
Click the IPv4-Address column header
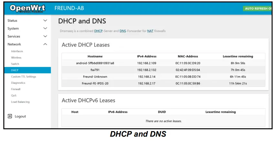tap(147, 56)
